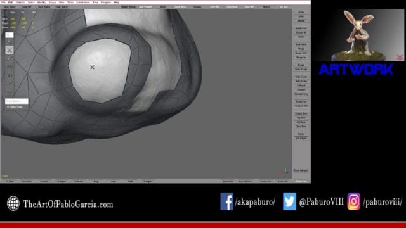Select the first tool icon under the search box

[10, 42]
